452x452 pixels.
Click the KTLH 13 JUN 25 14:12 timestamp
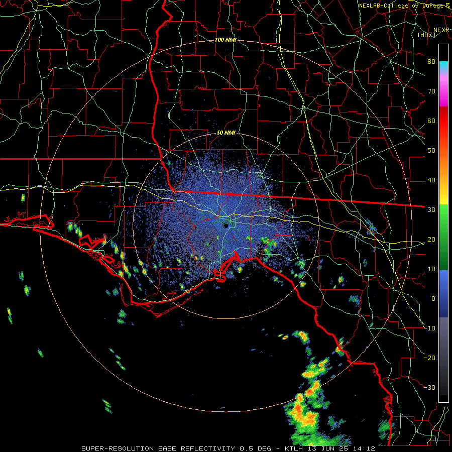[329, 448]
